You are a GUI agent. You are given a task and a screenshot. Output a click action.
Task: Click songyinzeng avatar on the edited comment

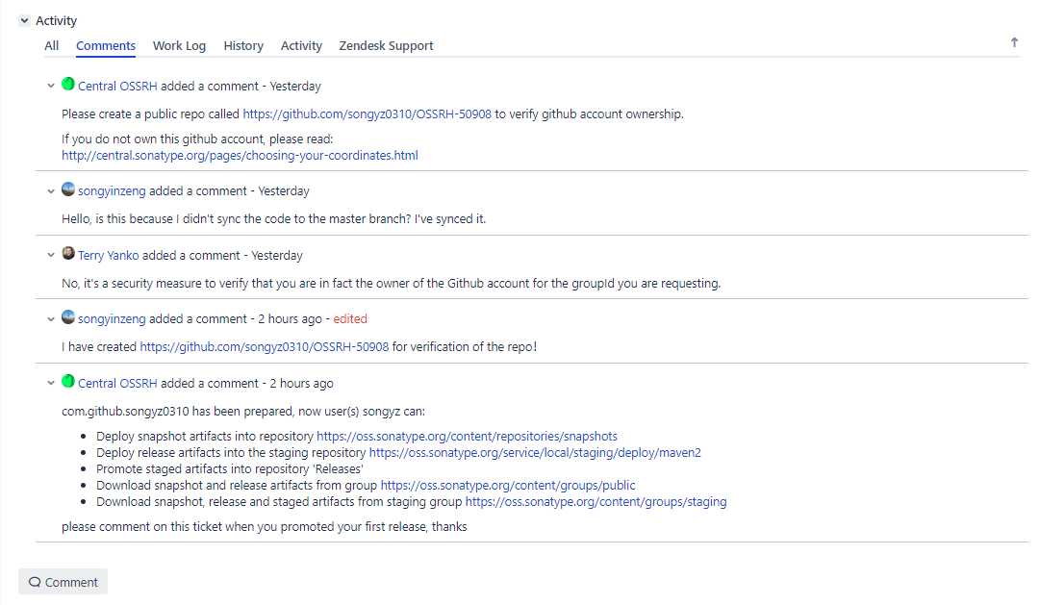click(x=67, y=316)
